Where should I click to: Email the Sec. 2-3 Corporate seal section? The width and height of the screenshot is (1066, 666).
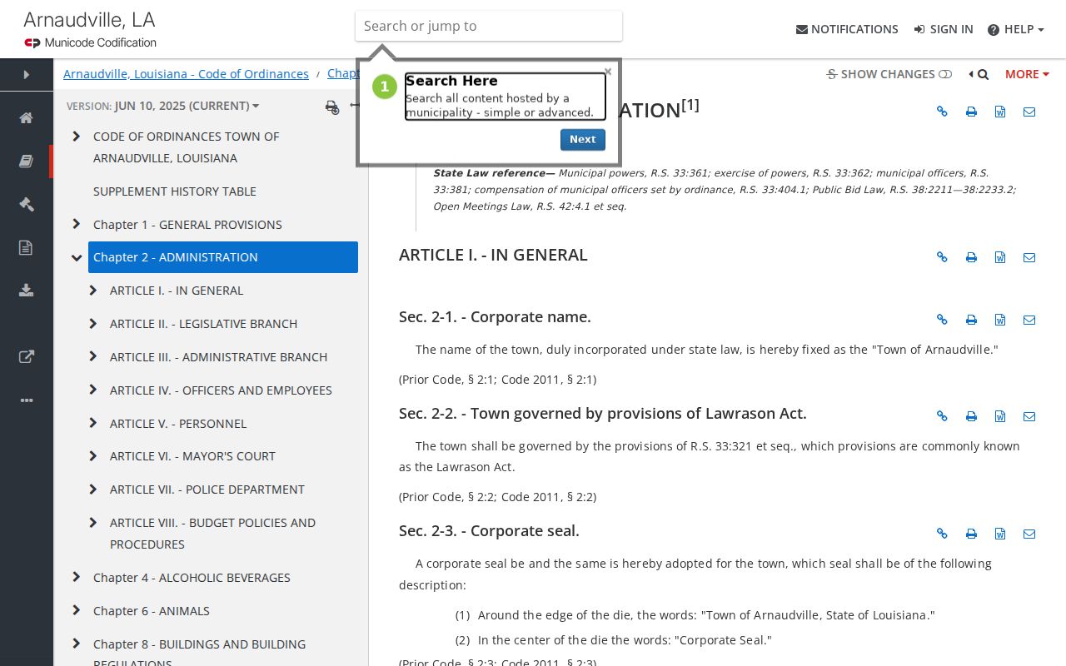tap(1029, 534)
